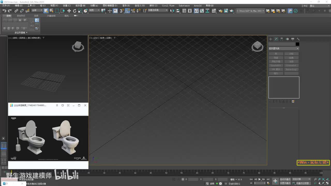331x186 pixels.
Task: Open the Create tab in command panel
Action: [x=271, y=39]
